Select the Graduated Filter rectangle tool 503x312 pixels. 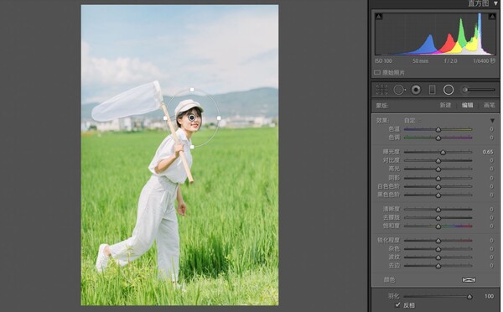click(x=432, y=90)
